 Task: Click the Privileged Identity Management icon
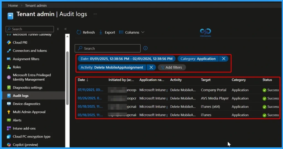[x=9, y=77]
